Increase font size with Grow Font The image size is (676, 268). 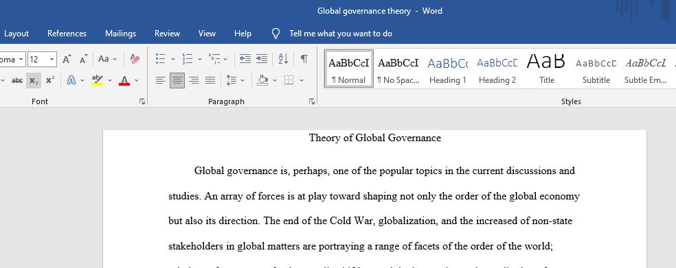tap(67, 59)
